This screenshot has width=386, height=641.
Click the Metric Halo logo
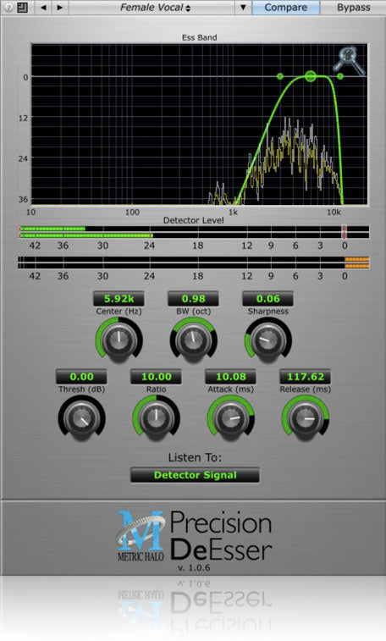pyautogui.click(x=141, y=536)
